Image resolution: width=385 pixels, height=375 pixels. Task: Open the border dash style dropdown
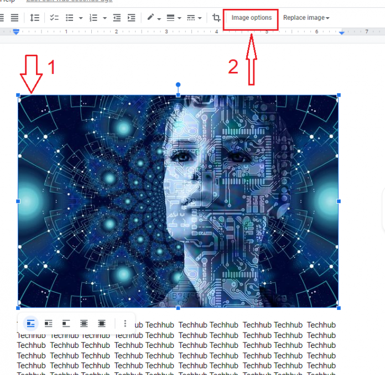coord(194,18)
